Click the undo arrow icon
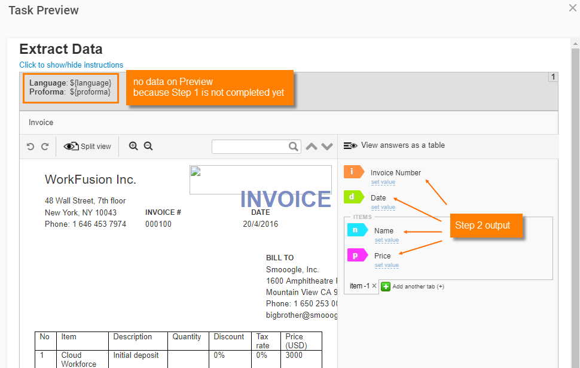 click(30, 147)
